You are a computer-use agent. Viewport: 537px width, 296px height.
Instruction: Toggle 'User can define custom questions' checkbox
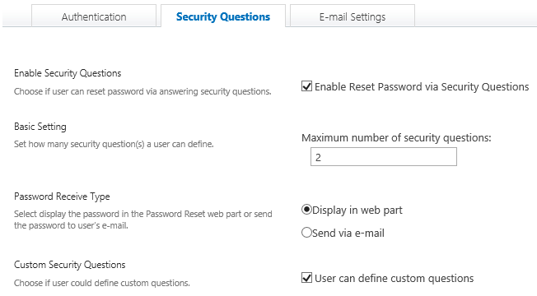click(306, 278)
